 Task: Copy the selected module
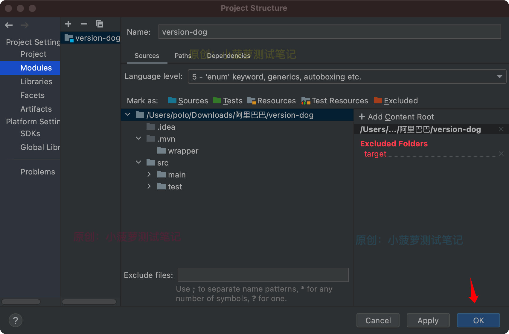[x=99, y=24]
